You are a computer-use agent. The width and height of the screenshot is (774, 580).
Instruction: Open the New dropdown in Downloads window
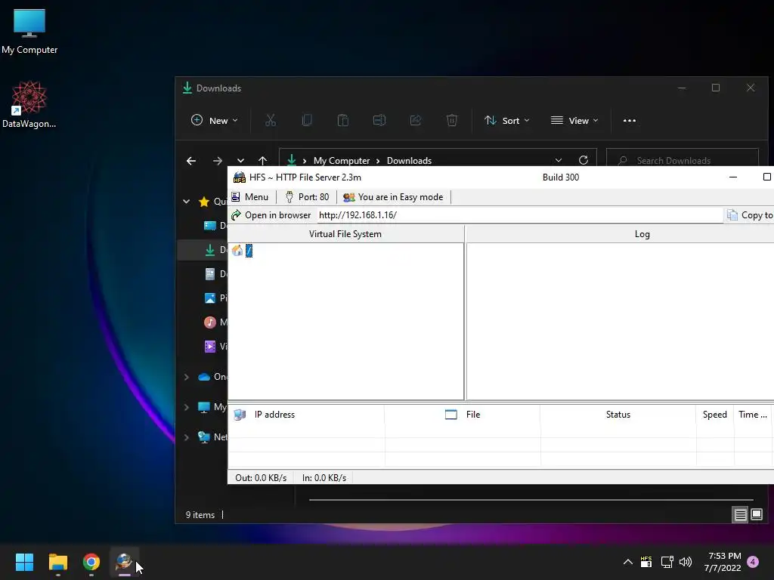pos(214,120)
